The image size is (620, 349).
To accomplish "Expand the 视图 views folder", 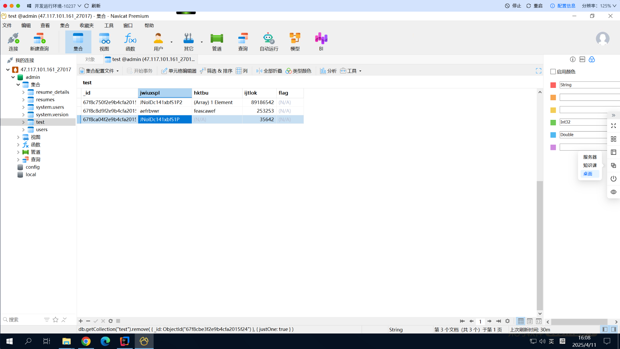I will click(x=18, y=137).
